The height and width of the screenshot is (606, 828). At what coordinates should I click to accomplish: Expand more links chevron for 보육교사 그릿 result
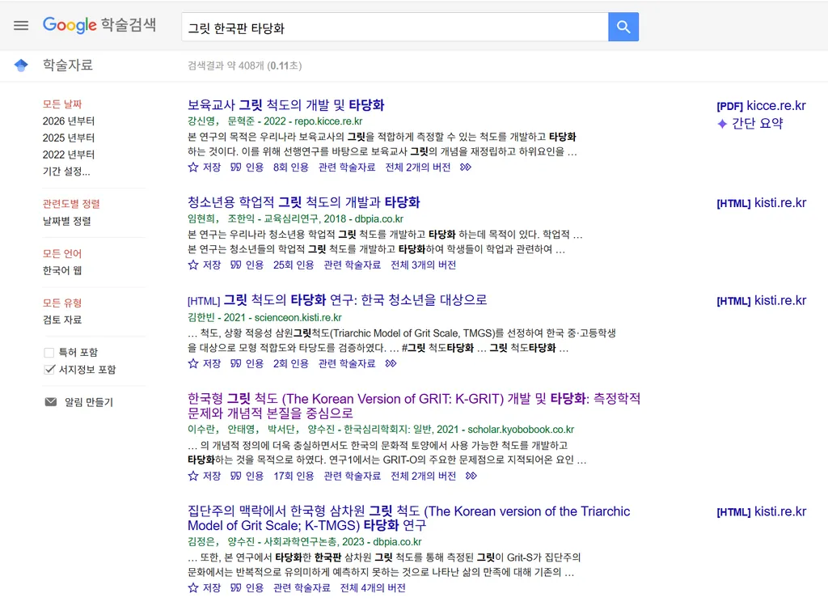click(465, 167)
